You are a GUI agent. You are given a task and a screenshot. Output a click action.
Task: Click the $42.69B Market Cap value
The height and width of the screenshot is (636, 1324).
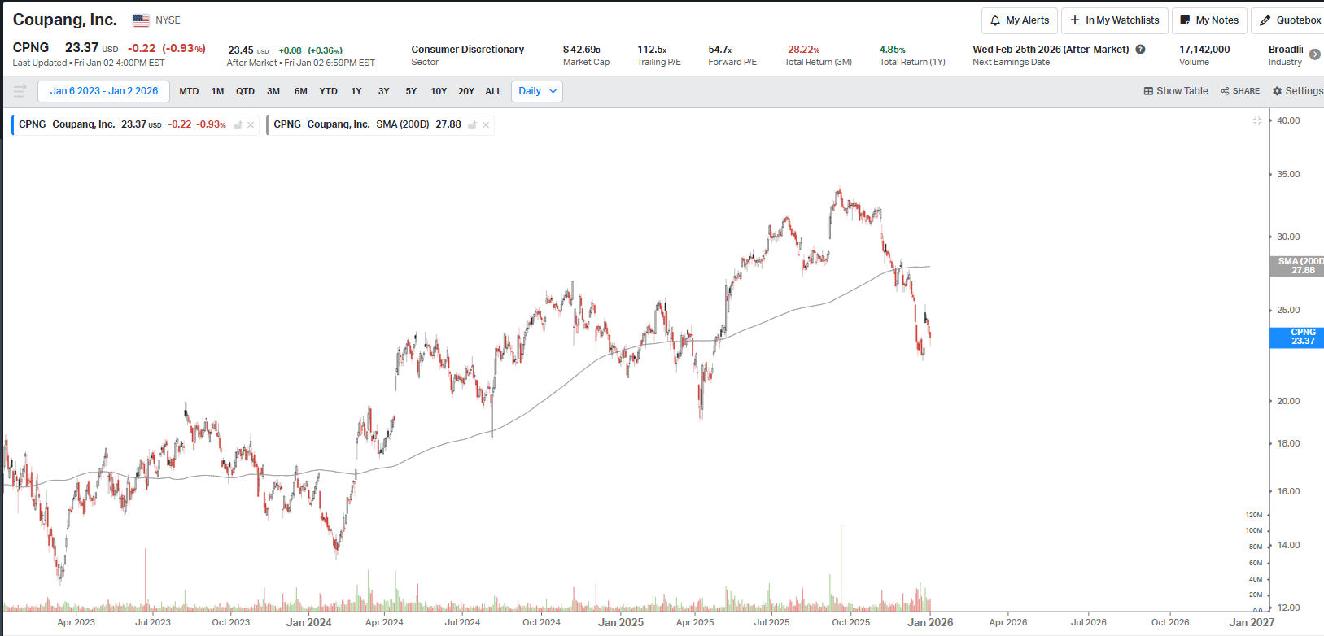(582, 50)
